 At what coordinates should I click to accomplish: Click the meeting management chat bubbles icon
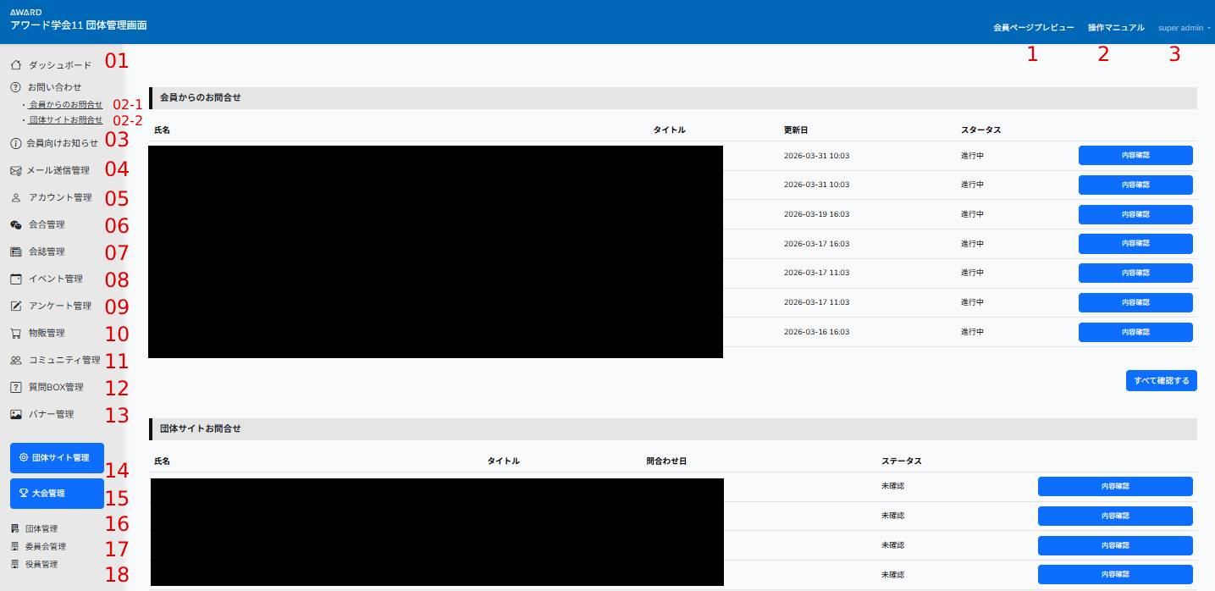tap(15, 225)
